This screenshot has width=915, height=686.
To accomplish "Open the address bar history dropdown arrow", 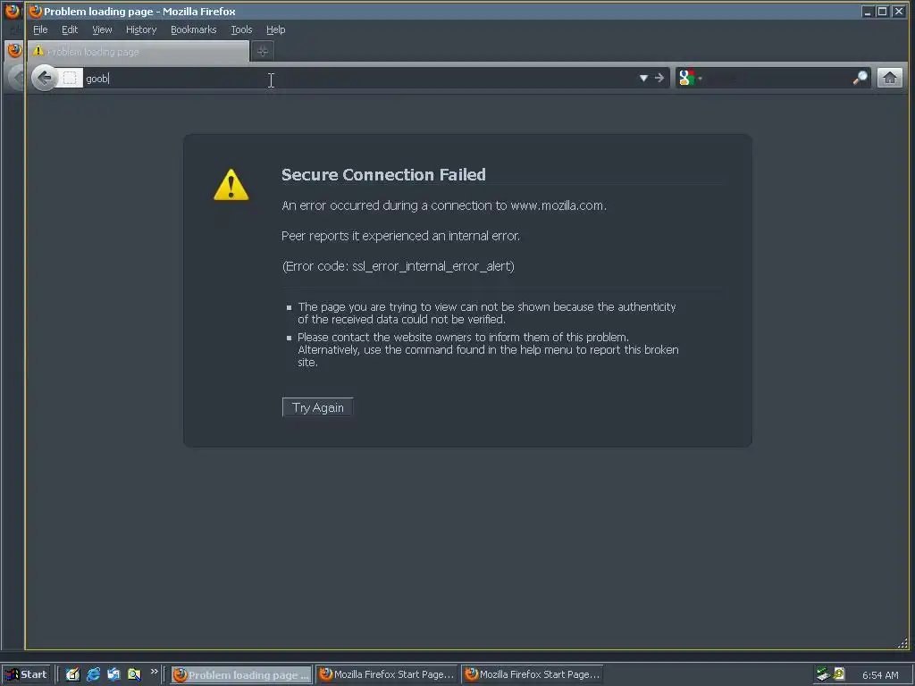I will (x=643, y=78).
